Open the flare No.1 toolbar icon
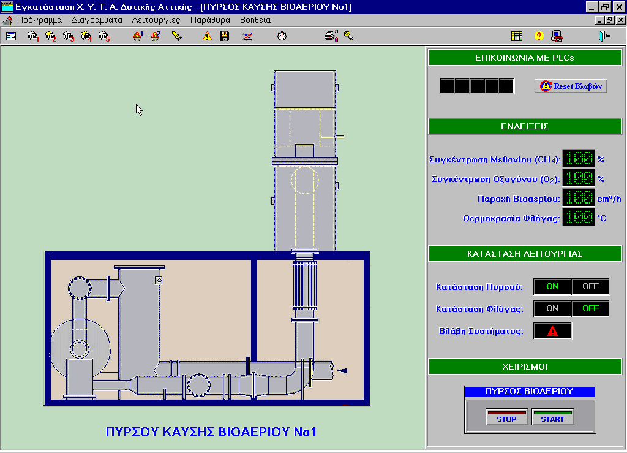This screenshot has height=453, width=627. click(x=138, y=36)
